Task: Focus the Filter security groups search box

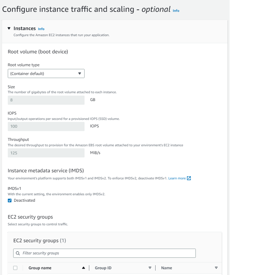Action: 104,253
